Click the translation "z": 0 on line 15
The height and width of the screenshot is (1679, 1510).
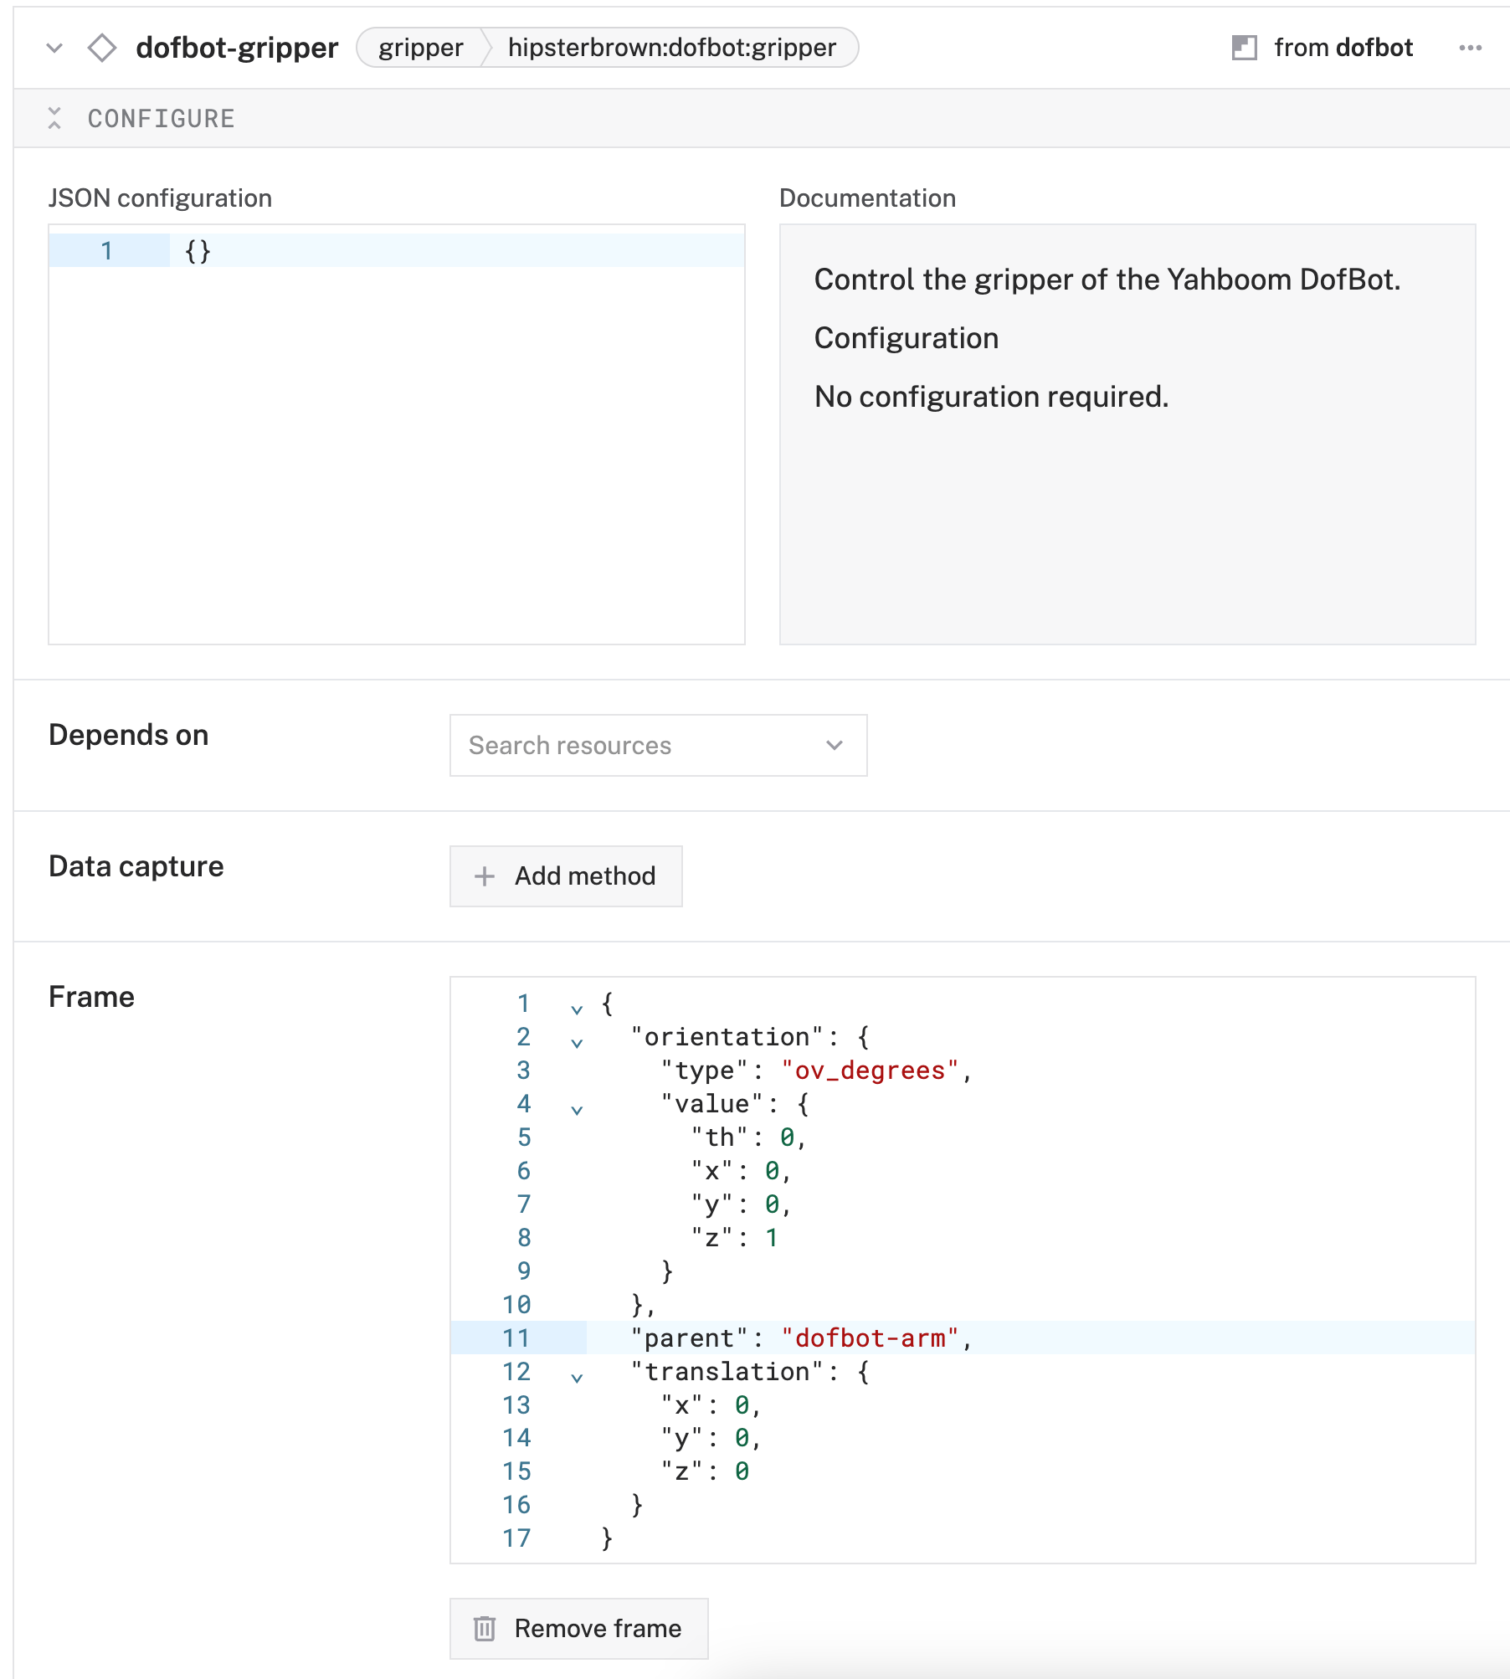pyautogui.click(x=705, y=1471)
